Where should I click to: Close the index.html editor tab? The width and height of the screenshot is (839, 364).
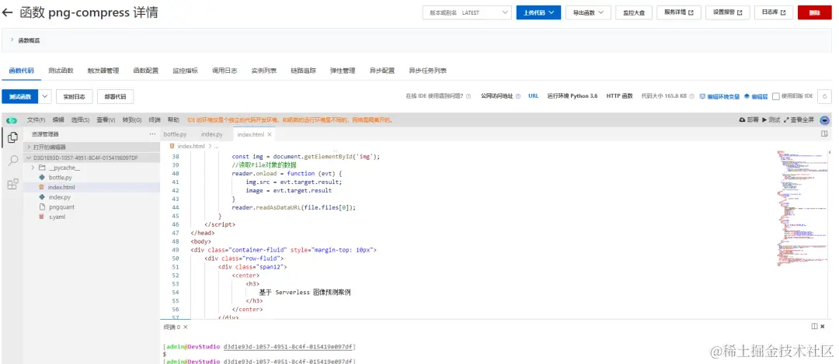coord(270,135)
